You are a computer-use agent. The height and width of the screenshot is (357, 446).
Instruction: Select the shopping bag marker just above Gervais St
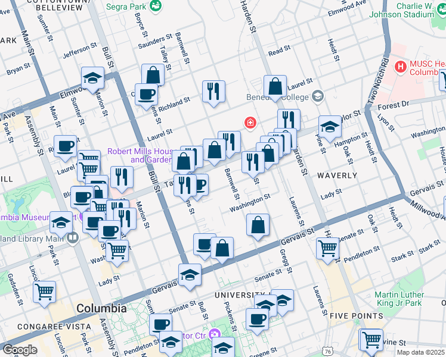coord(222,249)
